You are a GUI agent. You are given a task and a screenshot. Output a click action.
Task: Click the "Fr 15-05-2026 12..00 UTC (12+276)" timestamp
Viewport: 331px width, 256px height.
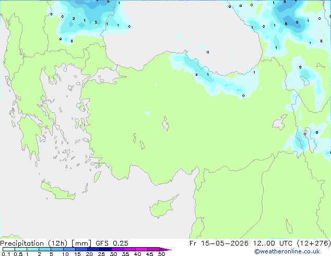point(260,243)
